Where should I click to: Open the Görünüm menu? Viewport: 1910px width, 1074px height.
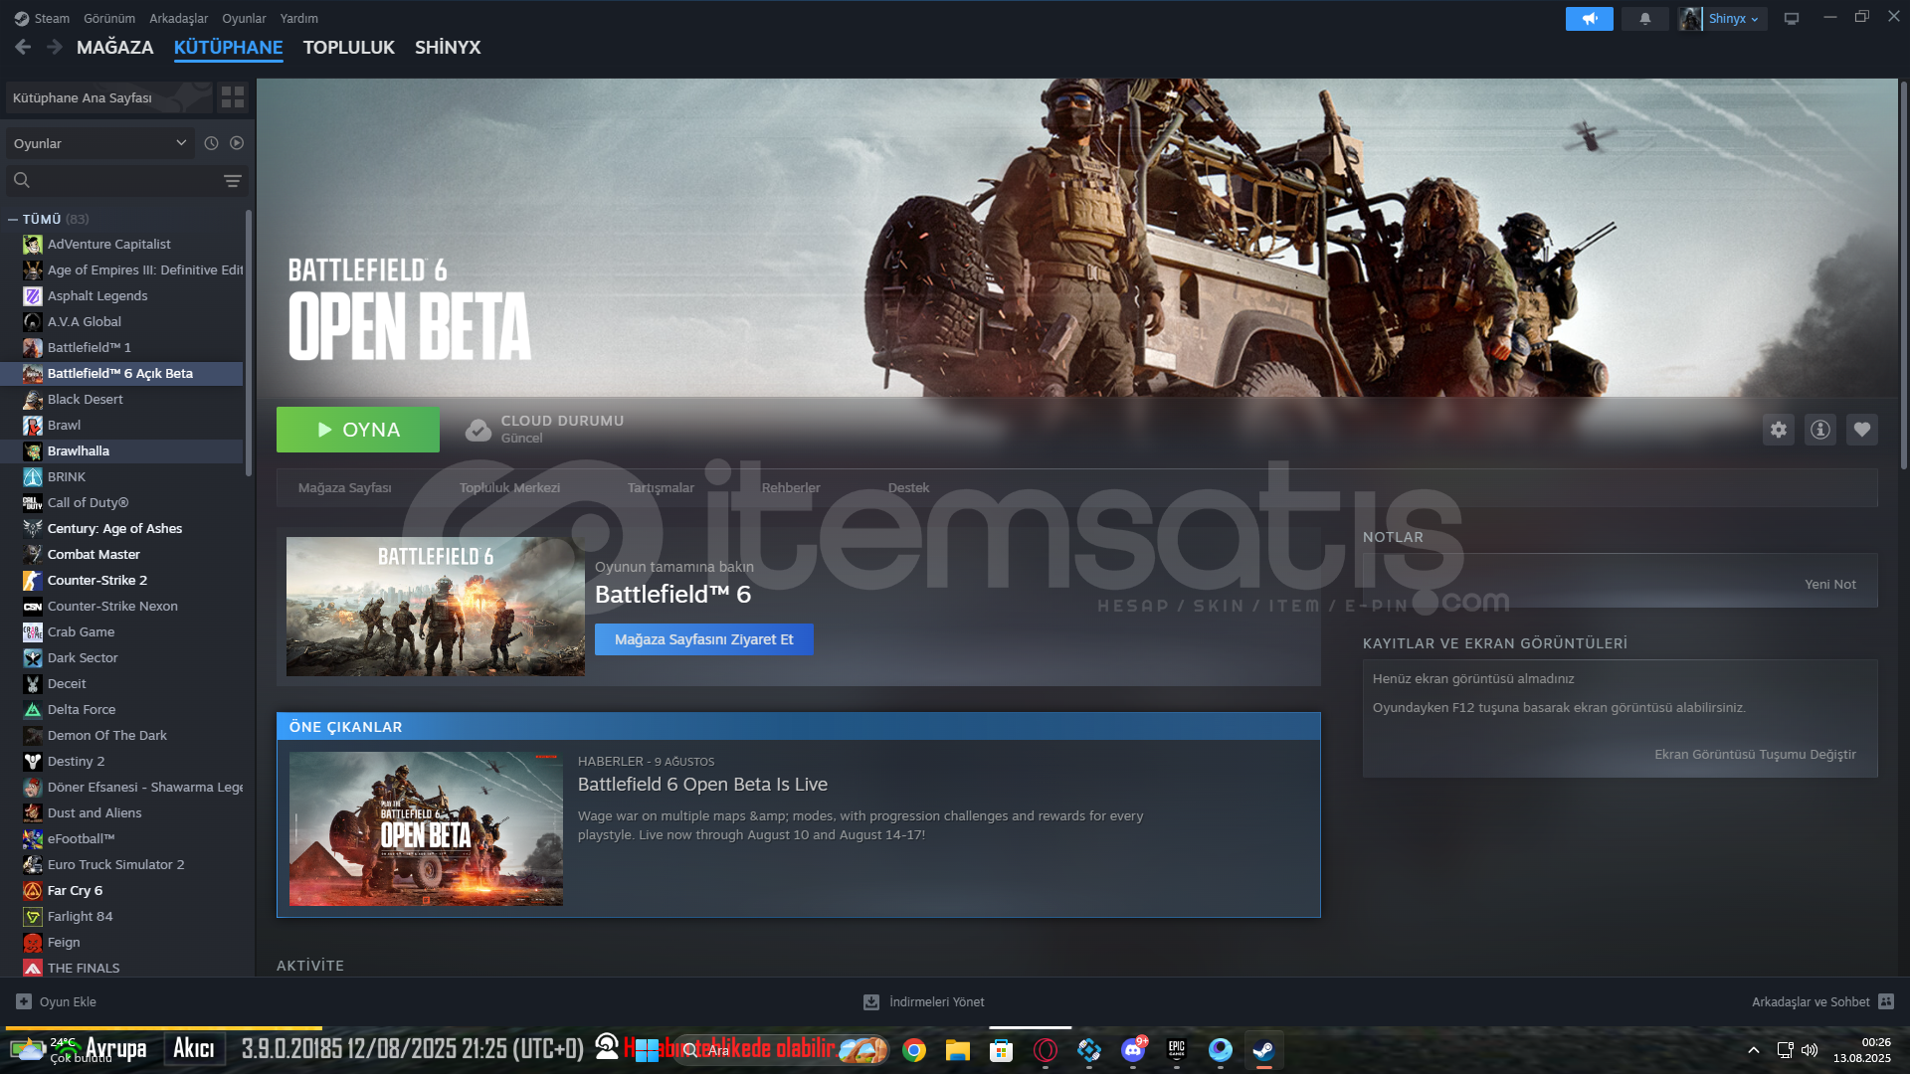coord(108,18)
